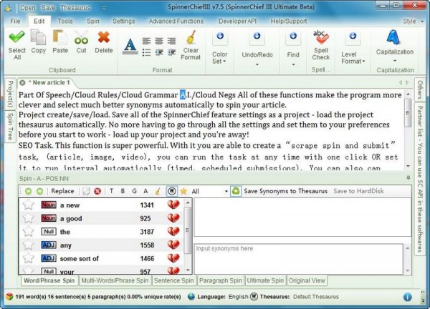
Task: Click the synonym list scrollbar thumb
Action: click(188, 230)
